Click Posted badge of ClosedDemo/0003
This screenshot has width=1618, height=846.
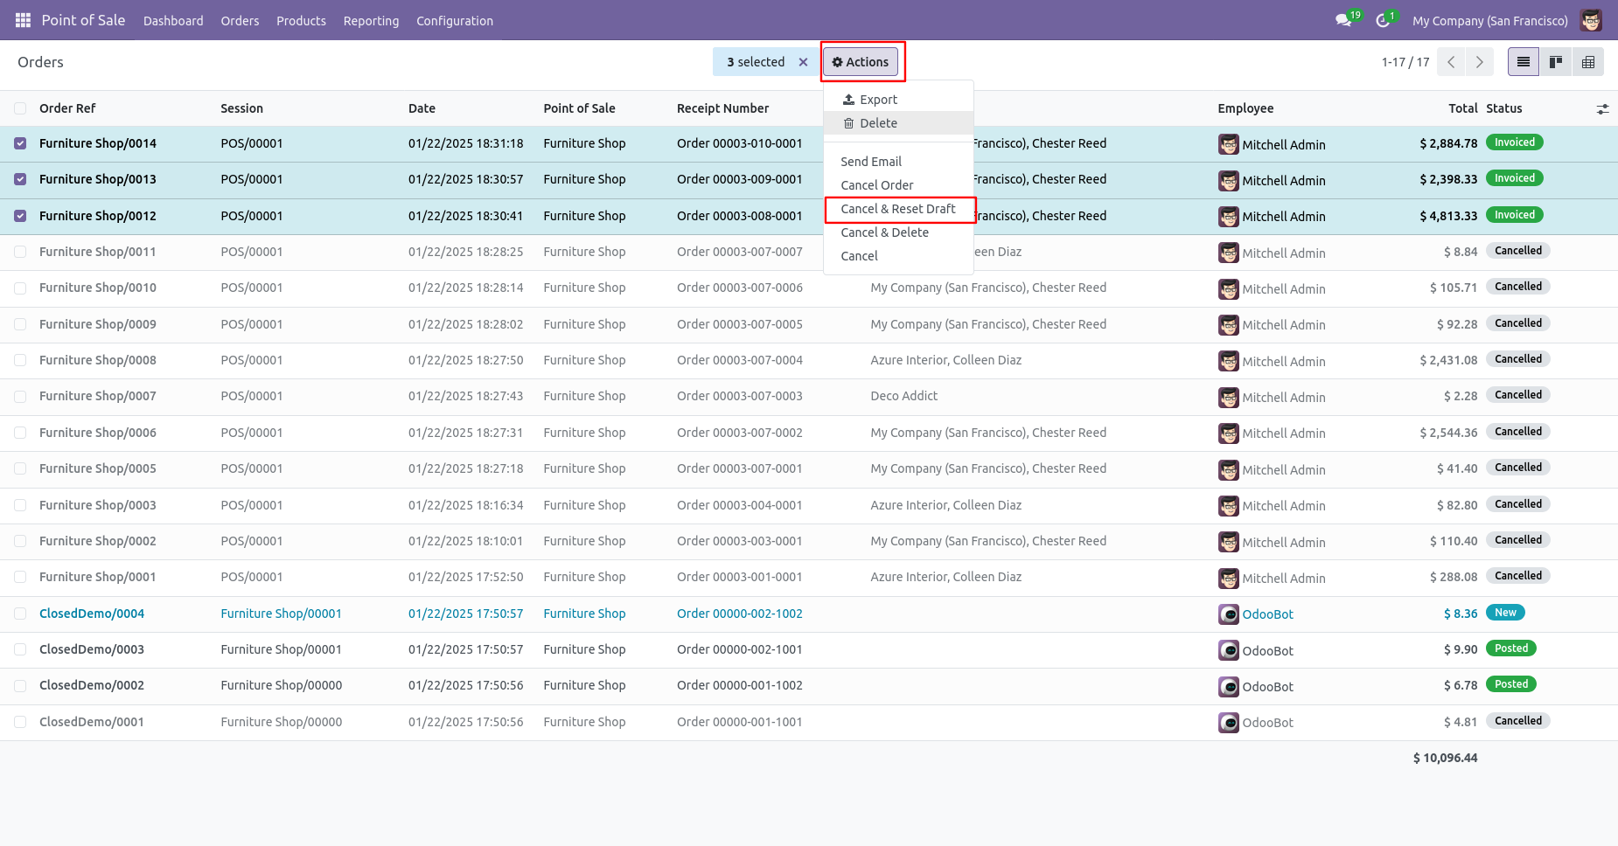pos(1511,648)
